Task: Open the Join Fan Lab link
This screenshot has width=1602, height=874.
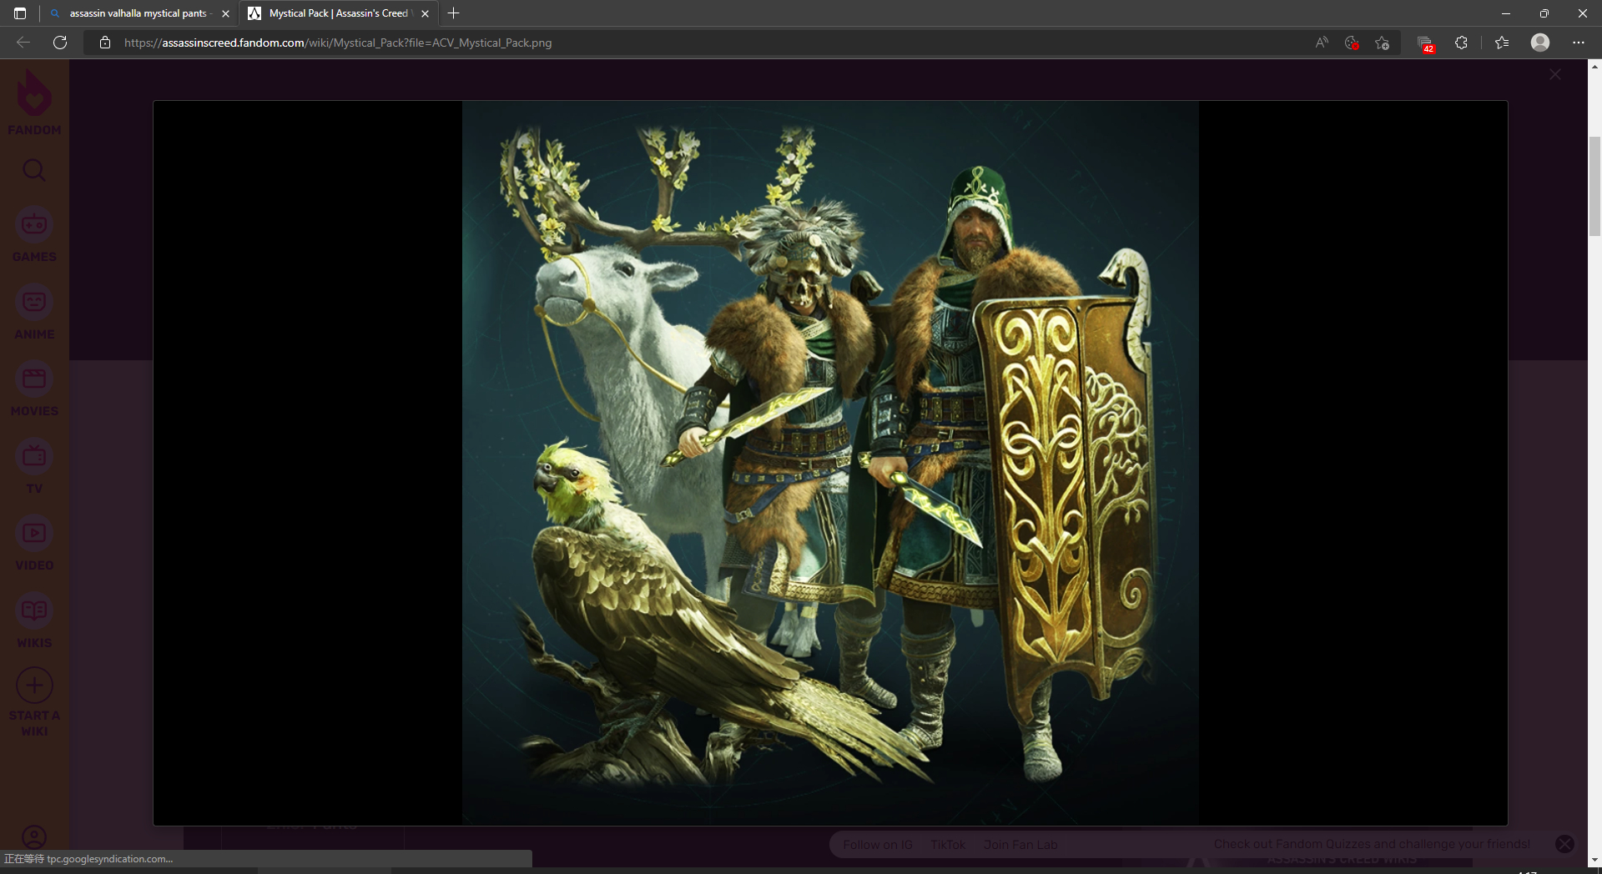Action: coord(1020,845)
